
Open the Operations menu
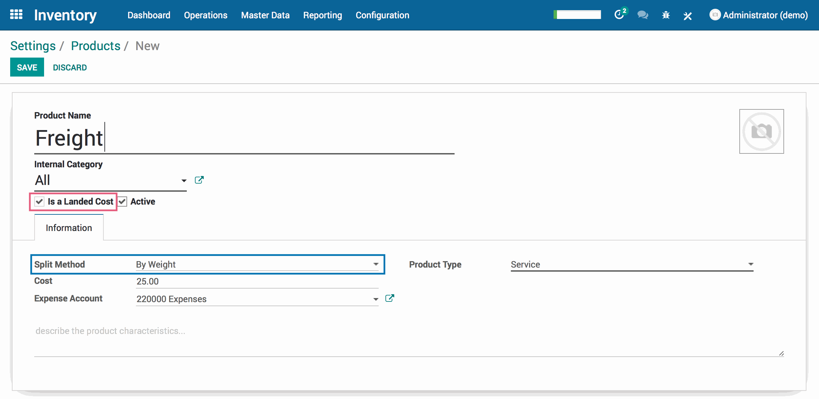(206, 15)
